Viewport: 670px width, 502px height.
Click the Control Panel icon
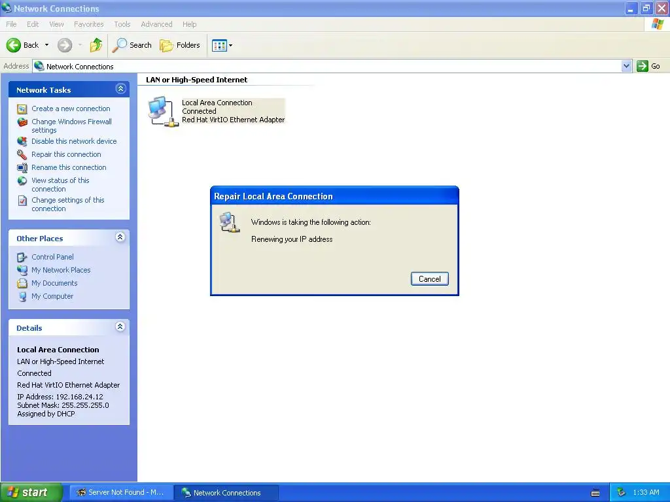pyautogui.click(x=22, y=258)
